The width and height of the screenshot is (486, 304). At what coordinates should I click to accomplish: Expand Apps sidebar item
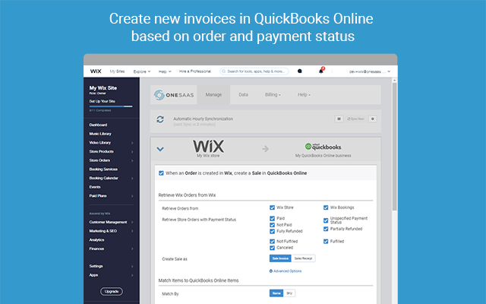click(132, 275)
